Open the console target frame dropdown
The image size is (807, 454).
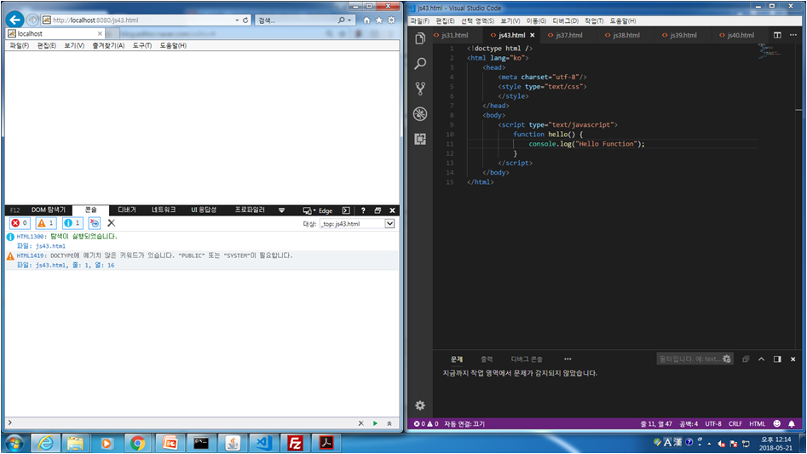389,224
